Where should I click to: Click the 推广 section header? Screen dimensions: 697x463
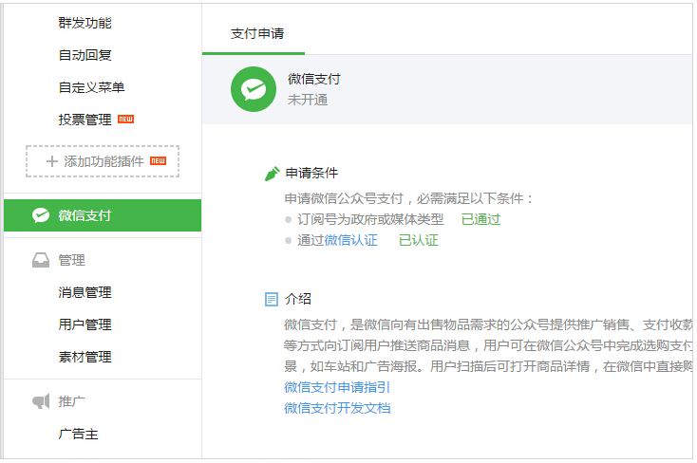click(x=71, y=401)
